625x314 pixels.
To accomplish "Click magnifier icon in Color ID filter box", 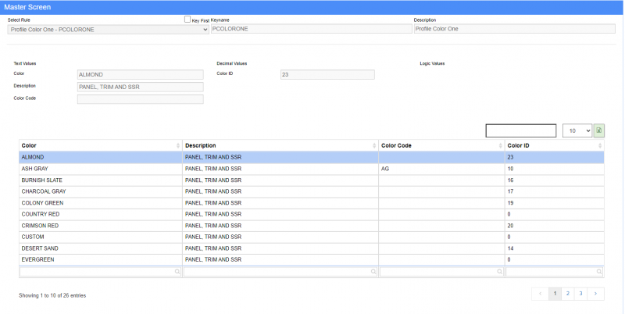I will point(599,272).
